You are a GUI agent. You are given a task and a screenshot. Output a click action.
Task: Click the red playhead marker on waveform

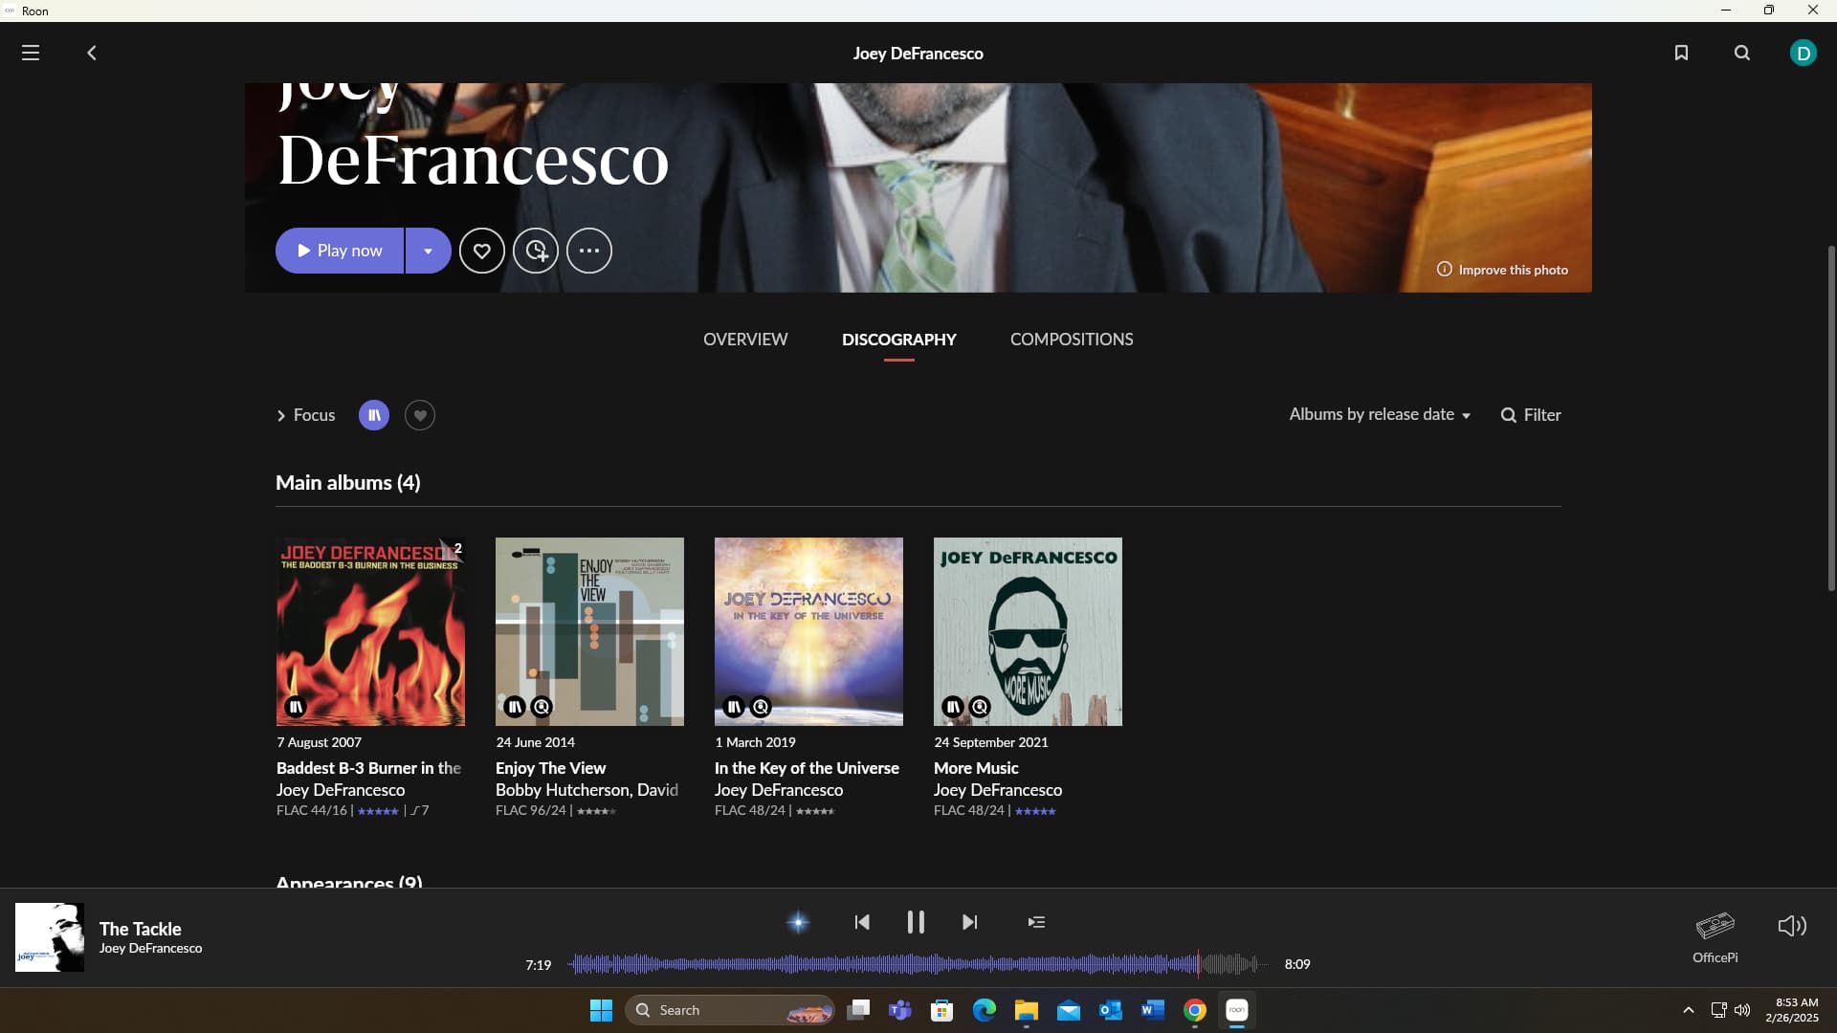click(1198, 964)
